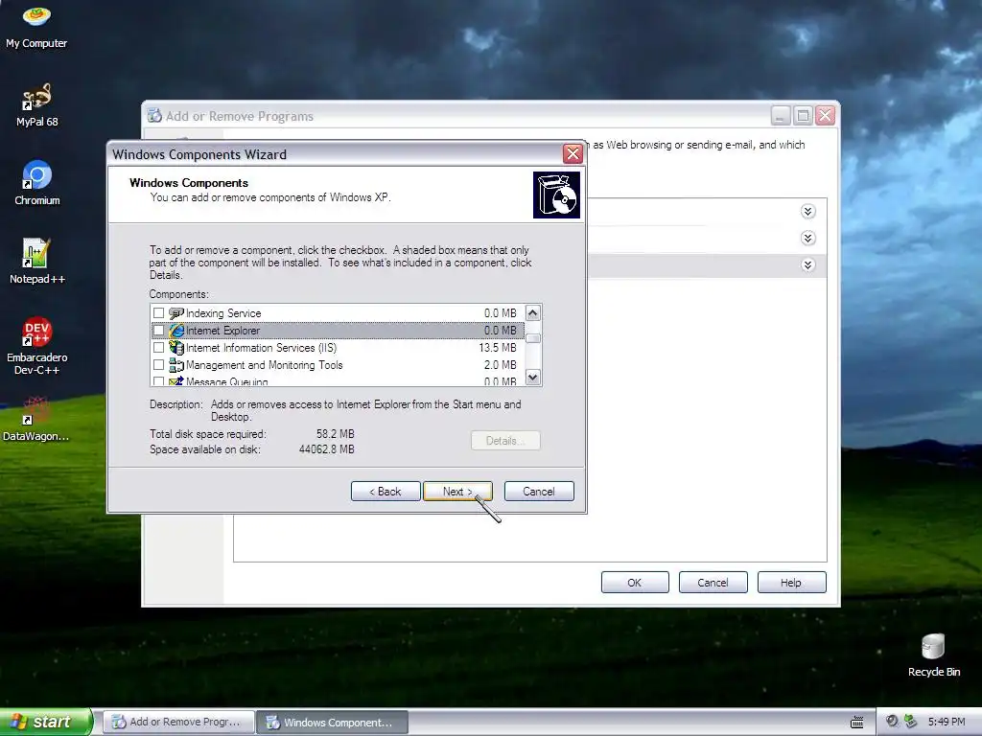Expand the highlighted third chevron row
Screen dimensions: 982x736
point(807,265)
